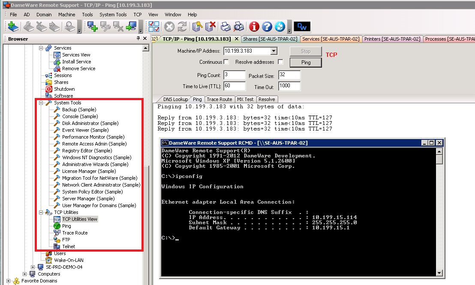Close the Browser panel
Screen dimensions: 475x285
coord(145,39)
